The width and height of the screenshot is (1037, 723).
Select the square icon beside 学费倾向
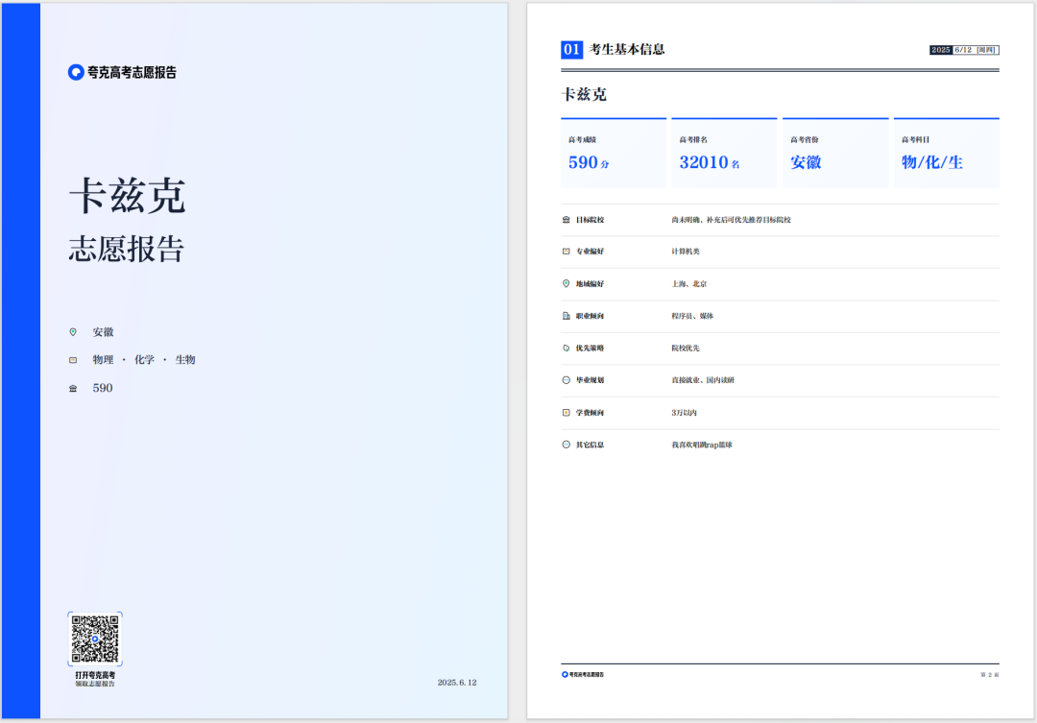click(x=567, y=412)
